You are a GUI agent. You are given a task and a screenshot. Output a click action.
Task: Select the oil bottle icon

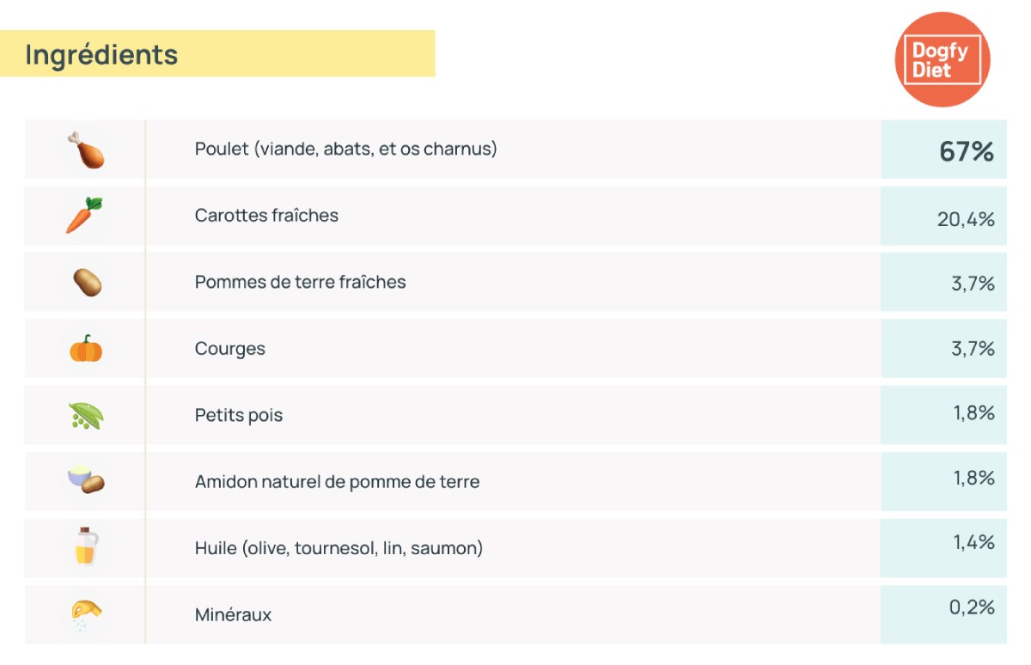87,546
